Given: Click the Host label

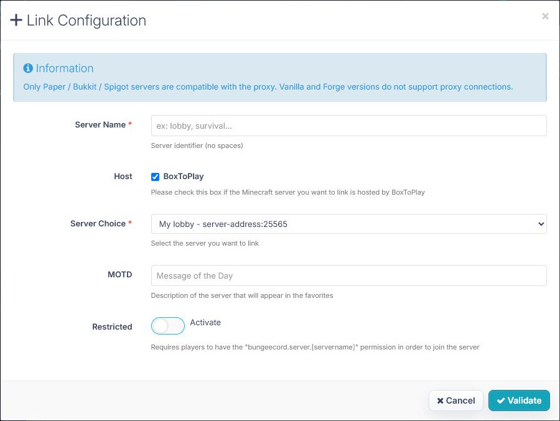Looking at the screenshot, I should (x=123, y=176).
